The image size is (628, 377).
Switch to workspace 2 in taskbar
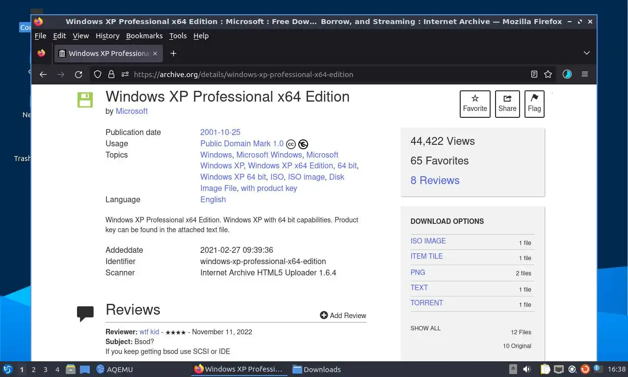pos(33,370)
